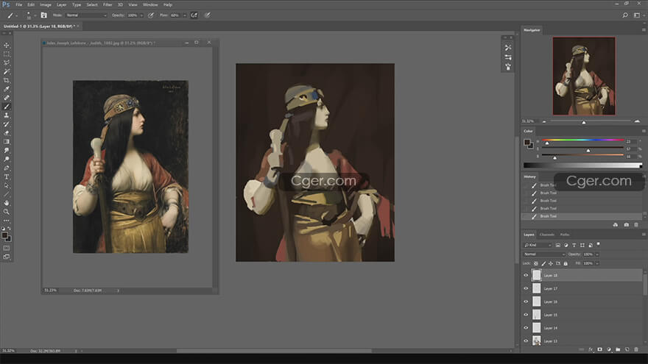Hide Layer 14 visibility eye
648x364 pixels.
point(526,328)
